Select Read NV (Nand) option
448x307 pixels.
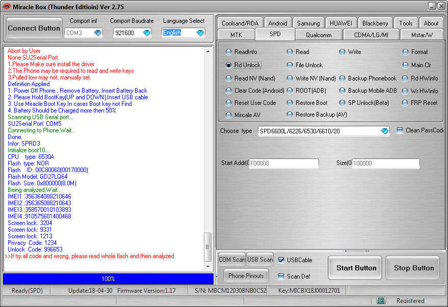(x=250, y=78)
